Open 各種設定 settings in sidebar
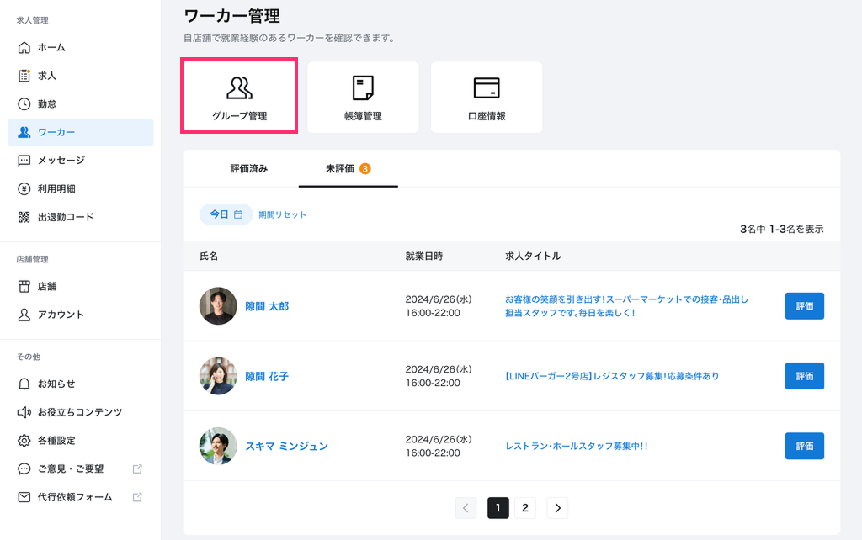Image resolution: width=862 pixels, height=540 pixels. pyautogui.click(x=56, y=440)
